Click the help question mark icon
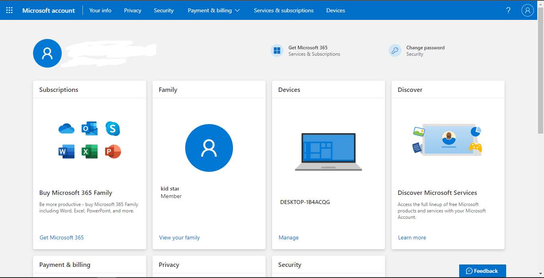 508,10
